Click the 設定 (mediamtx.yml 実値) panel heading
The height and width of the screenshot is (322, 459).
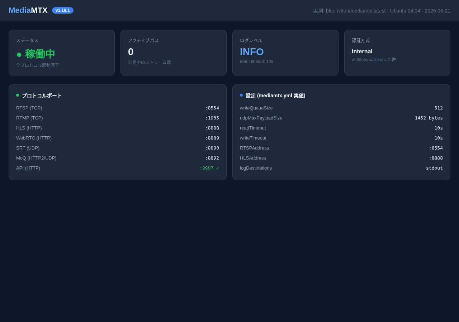[275, 96]
